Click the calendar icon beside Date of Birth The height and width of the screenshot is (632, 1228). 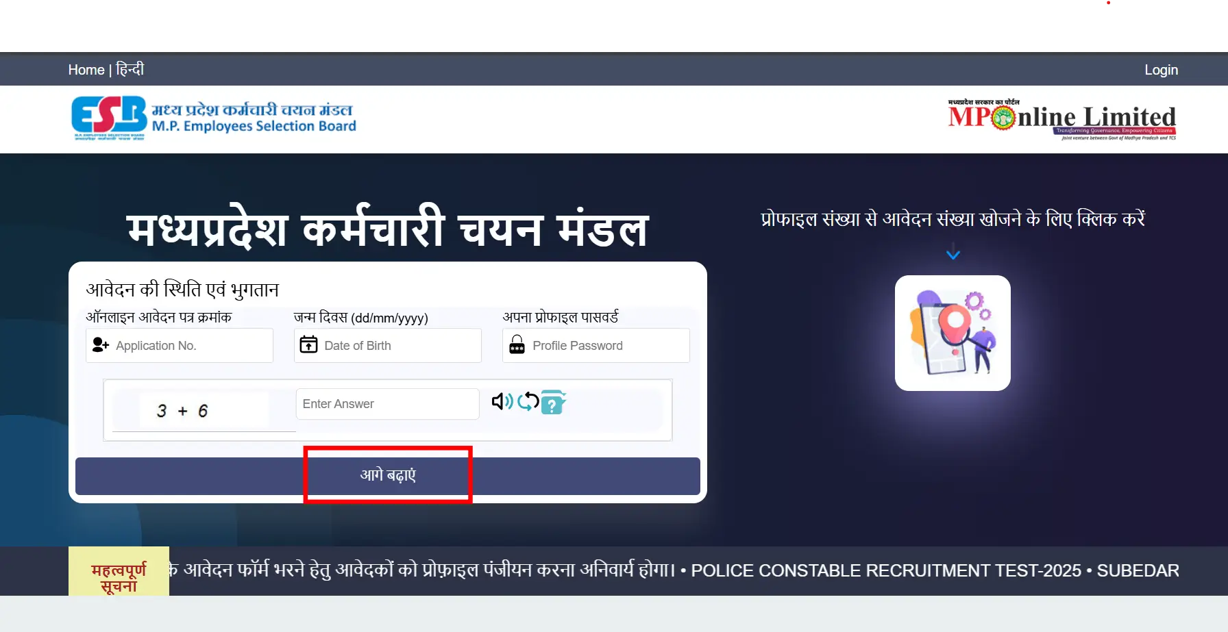pos(309,344)
